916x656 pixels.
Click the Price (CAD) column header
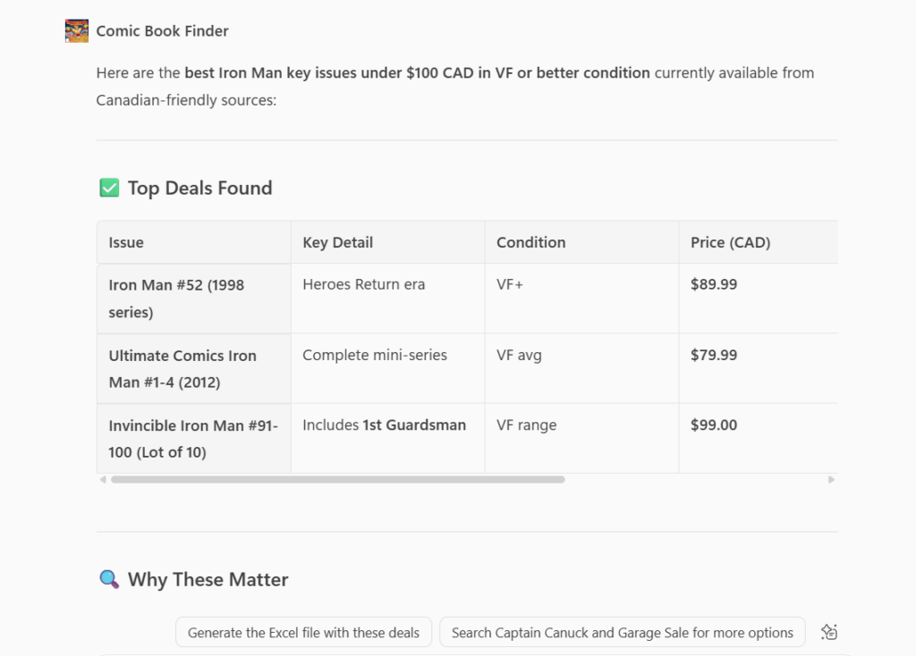click(x=730, y=242)
